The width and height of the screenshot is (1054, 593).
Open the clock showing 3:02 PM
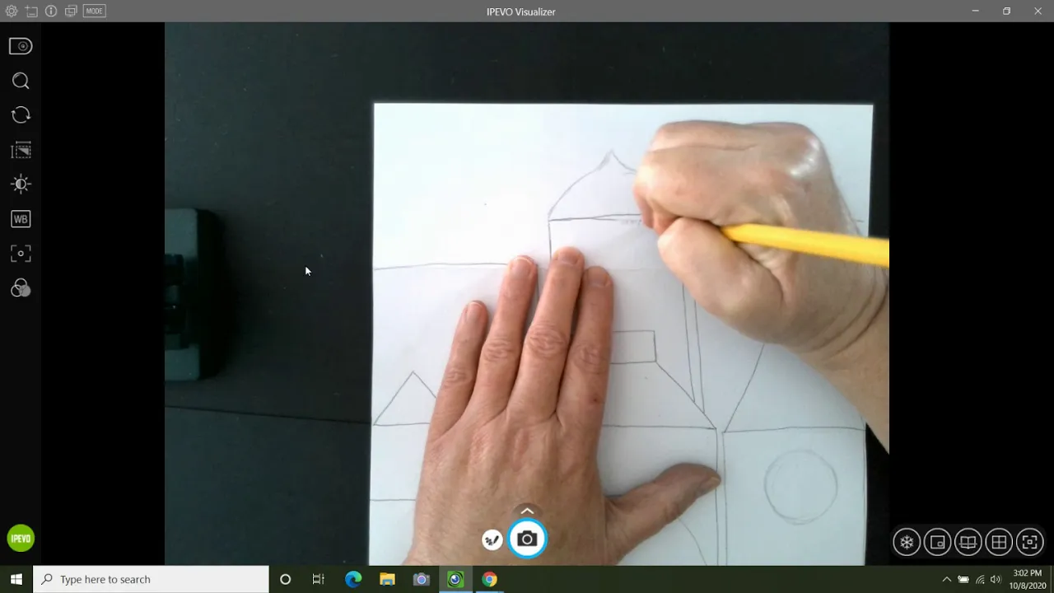[1028, 579]
